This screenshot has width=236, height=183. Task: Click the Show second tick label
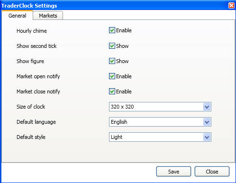(x=36, y=46)
